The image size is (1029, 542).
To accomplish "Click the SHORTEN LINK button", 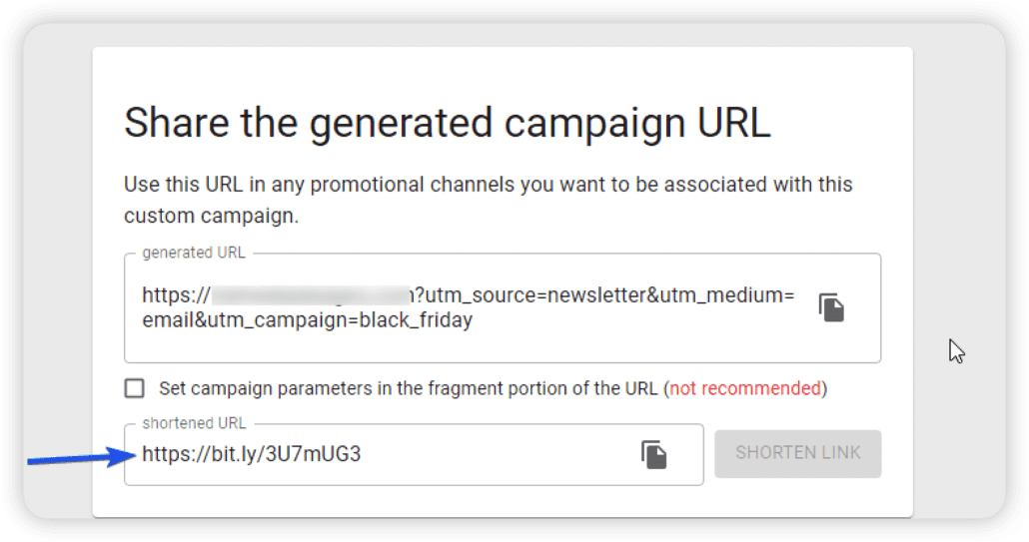I will [x=797, y=453].
